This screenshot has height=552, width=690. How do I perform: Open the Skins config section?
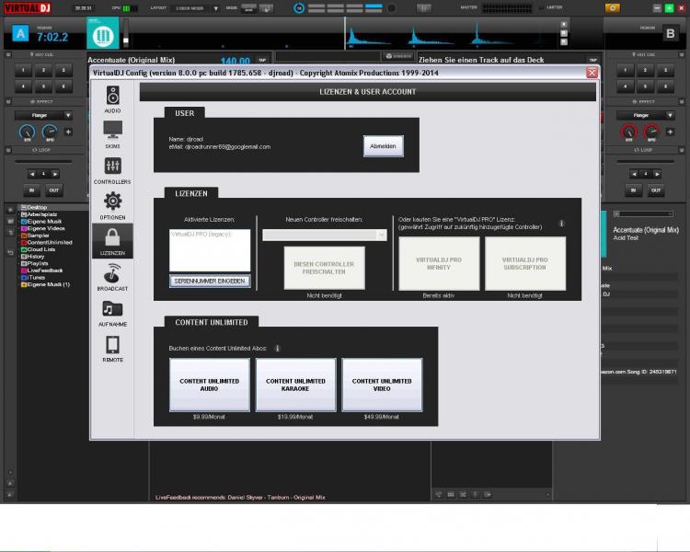coord(112,133)
